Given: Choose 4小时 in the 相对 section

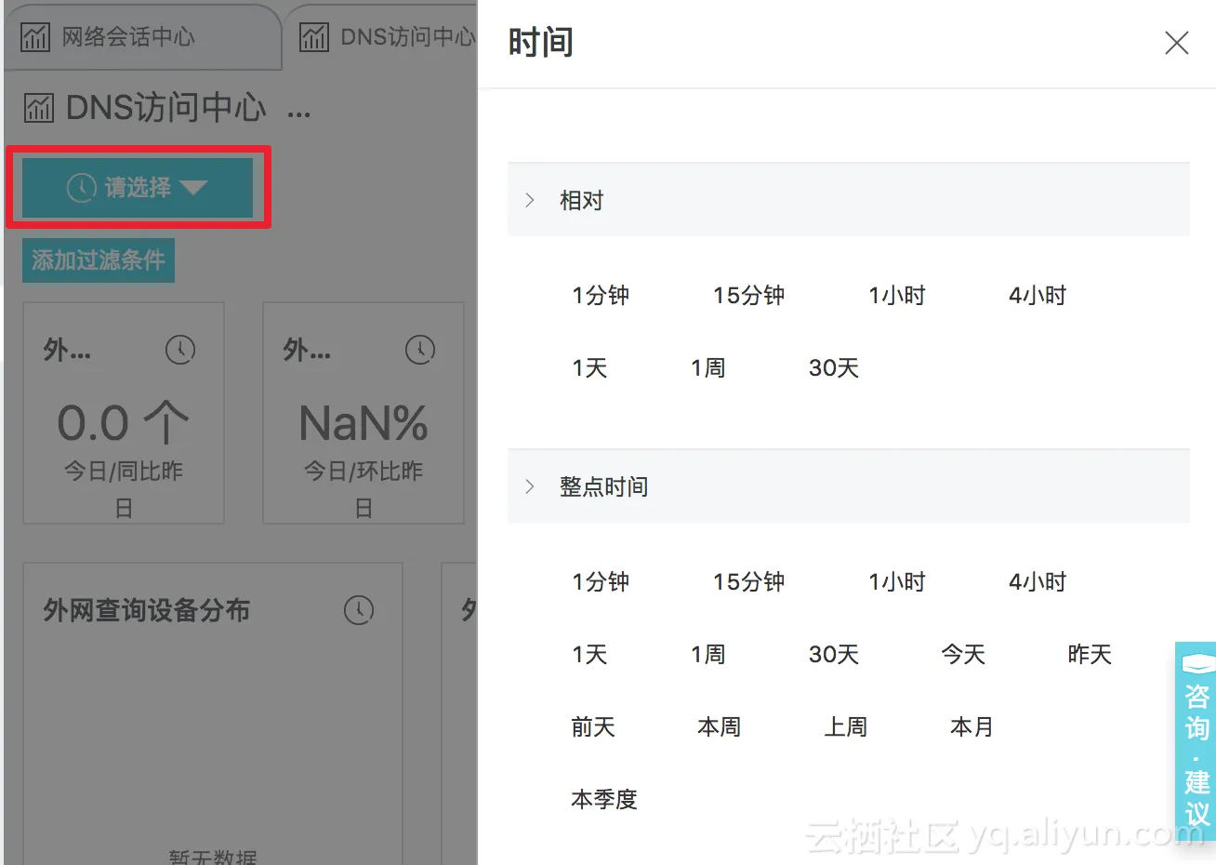Looking at the screenshot, I should coord(1038,296).
